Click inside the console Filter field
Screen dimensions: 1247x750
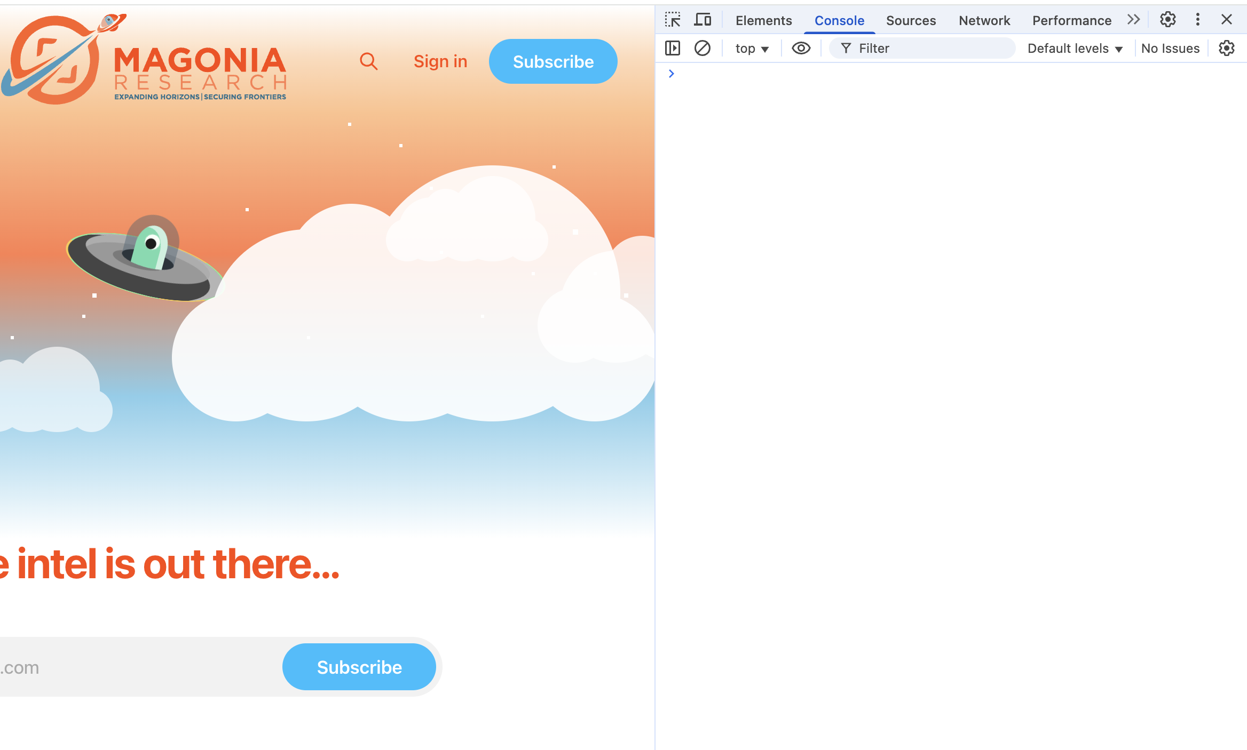tap(922, 48)
